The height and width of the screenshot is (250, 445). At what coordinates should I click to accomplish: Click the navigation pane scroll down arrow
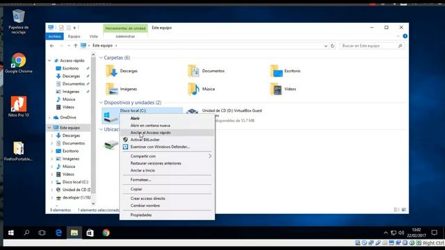tap(93, 203)
